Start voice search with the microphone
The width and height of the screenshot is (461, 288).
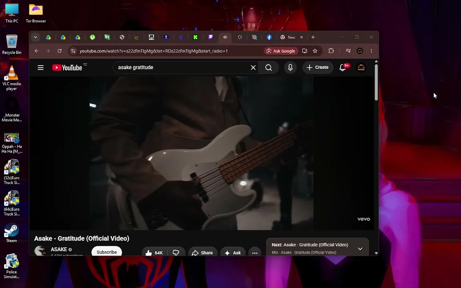tap(290, 68)
